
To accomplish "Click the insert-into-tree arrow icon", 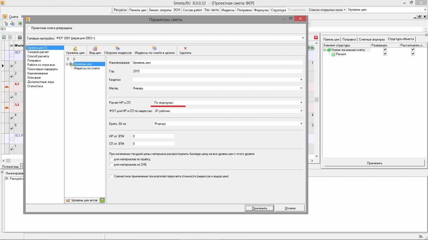I will (12, 24).
